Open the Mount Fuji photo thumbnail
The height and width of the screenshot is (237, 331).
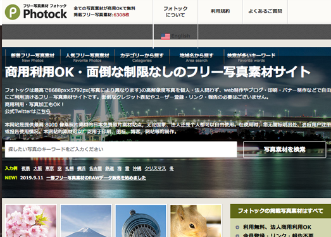(x=86, y=221)
